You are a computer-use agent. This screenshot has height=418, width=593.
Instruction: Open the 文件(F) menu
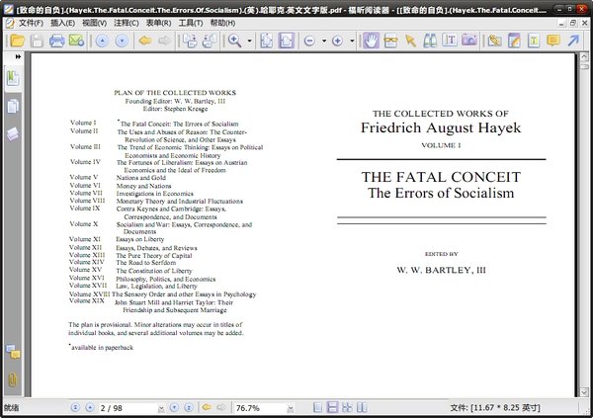click(31, 23)
